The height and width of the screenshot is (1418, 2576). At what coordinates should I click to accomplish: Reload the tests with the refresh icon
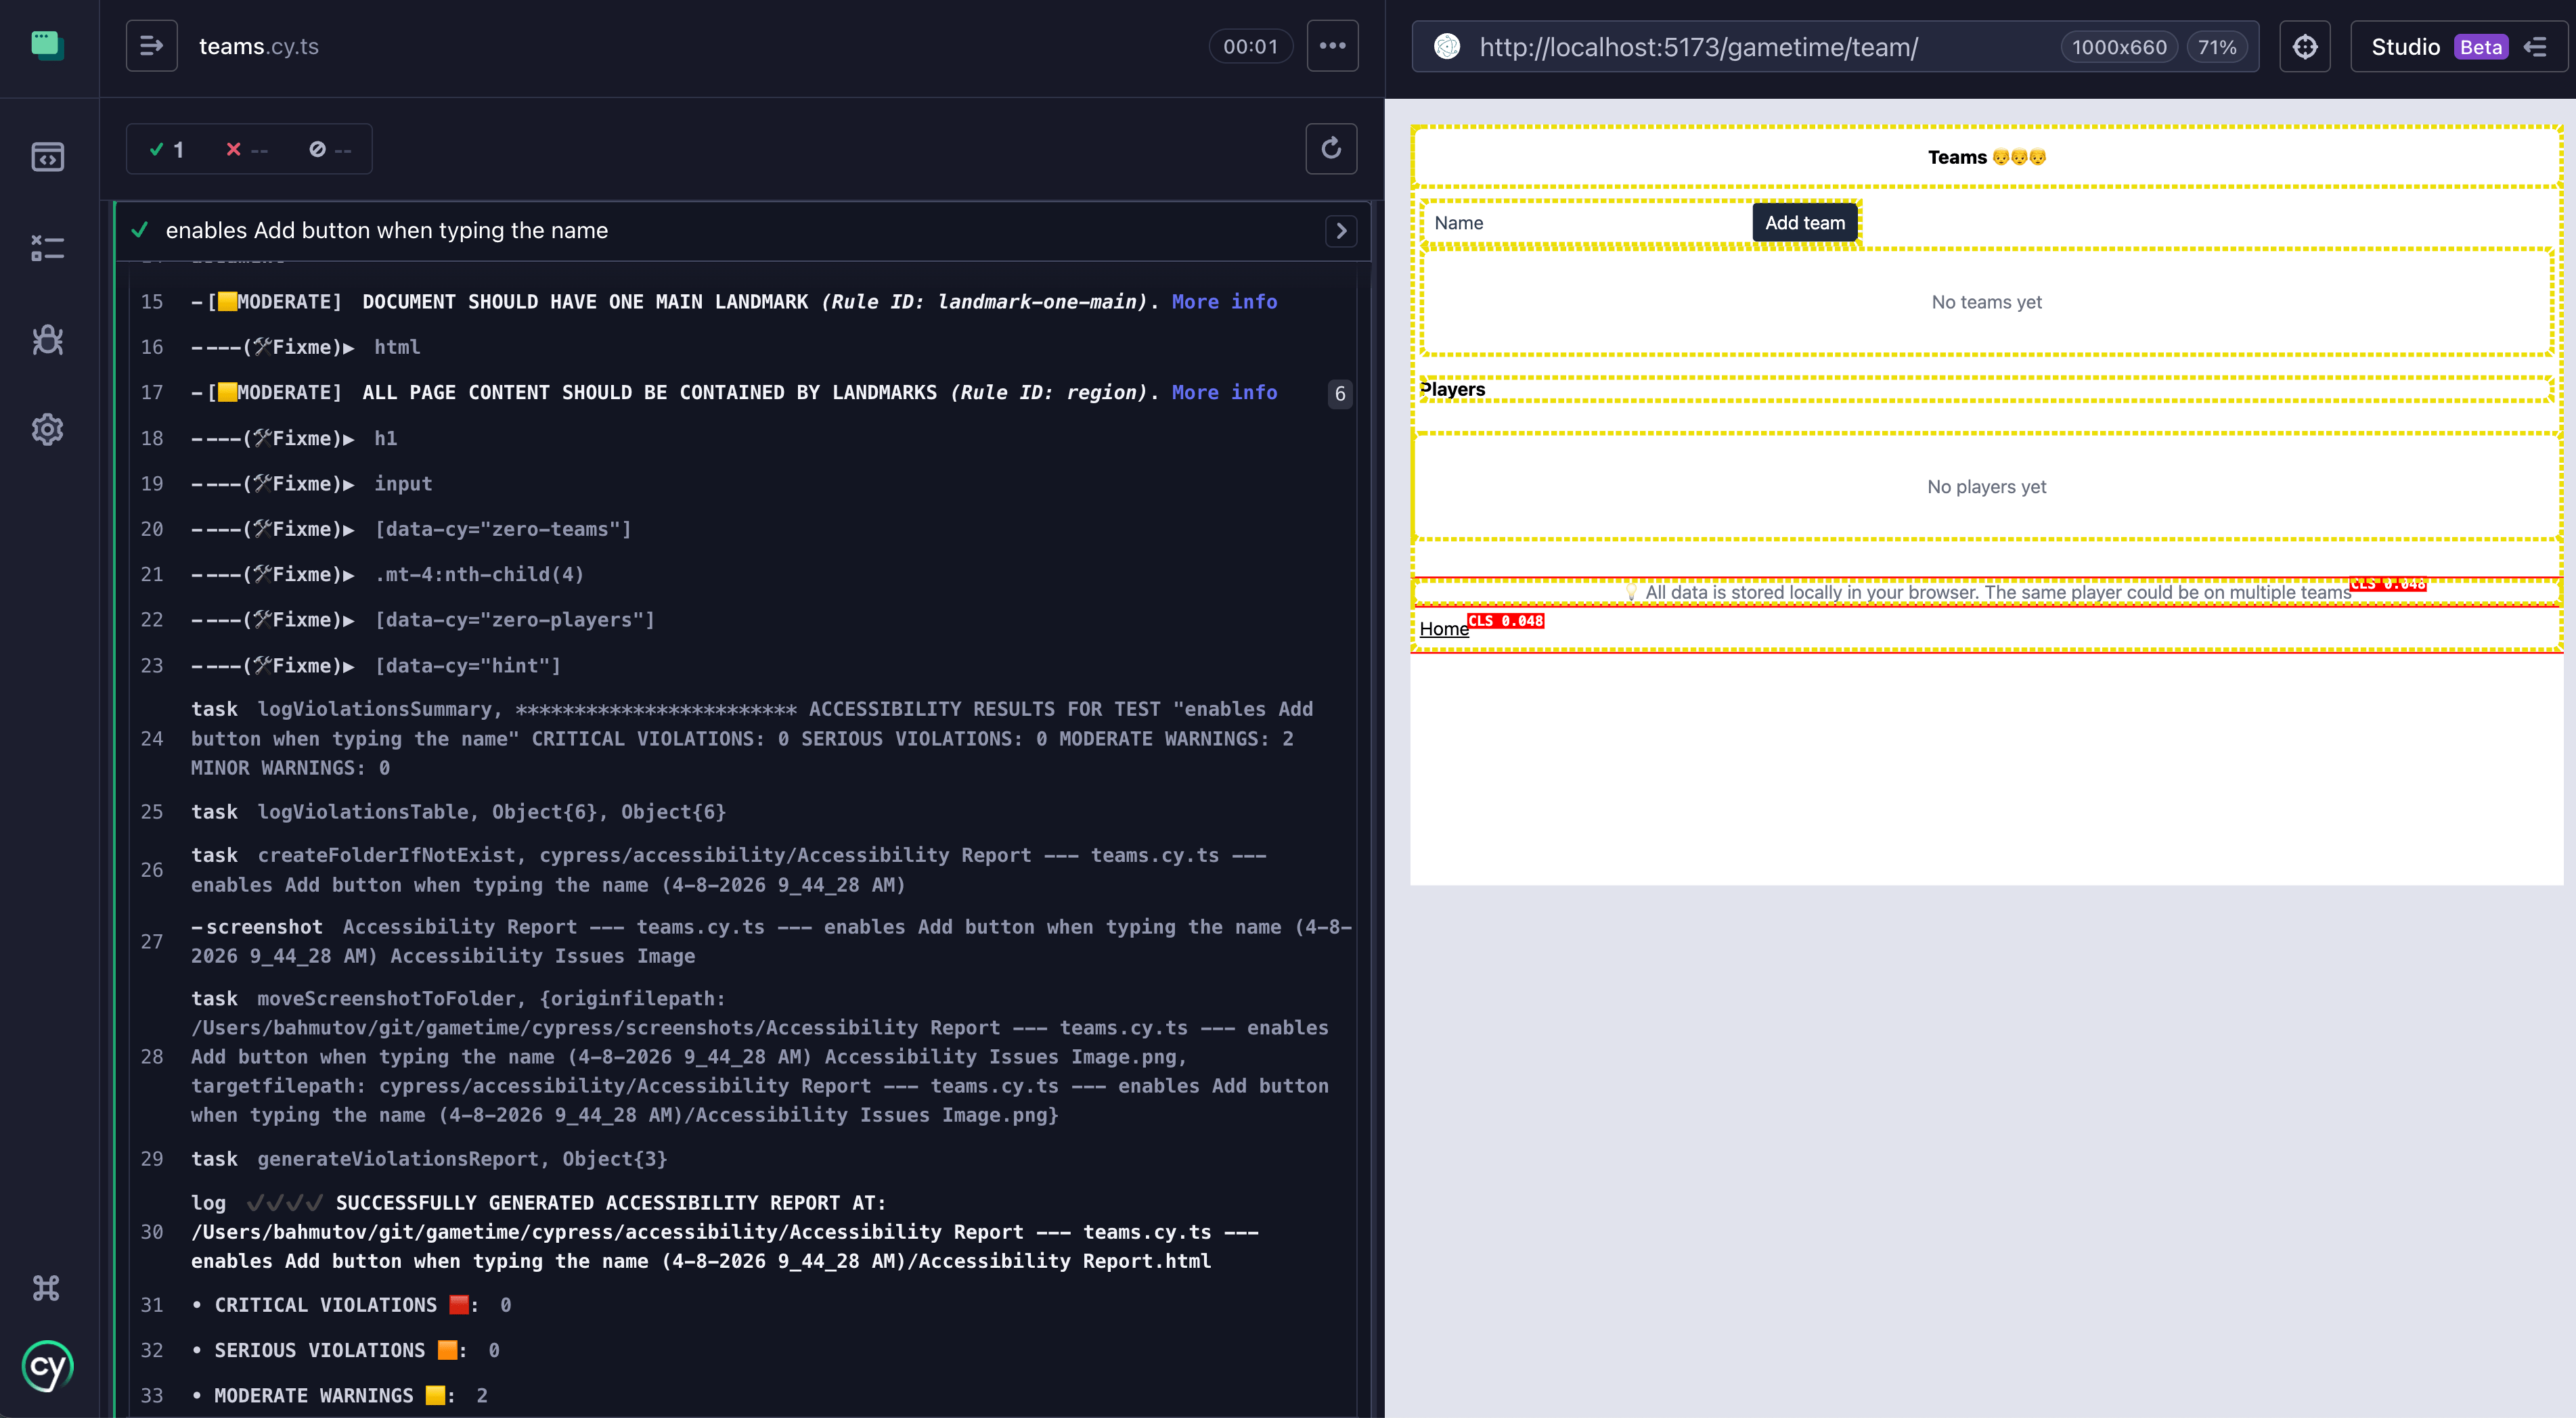(1331, 148)
